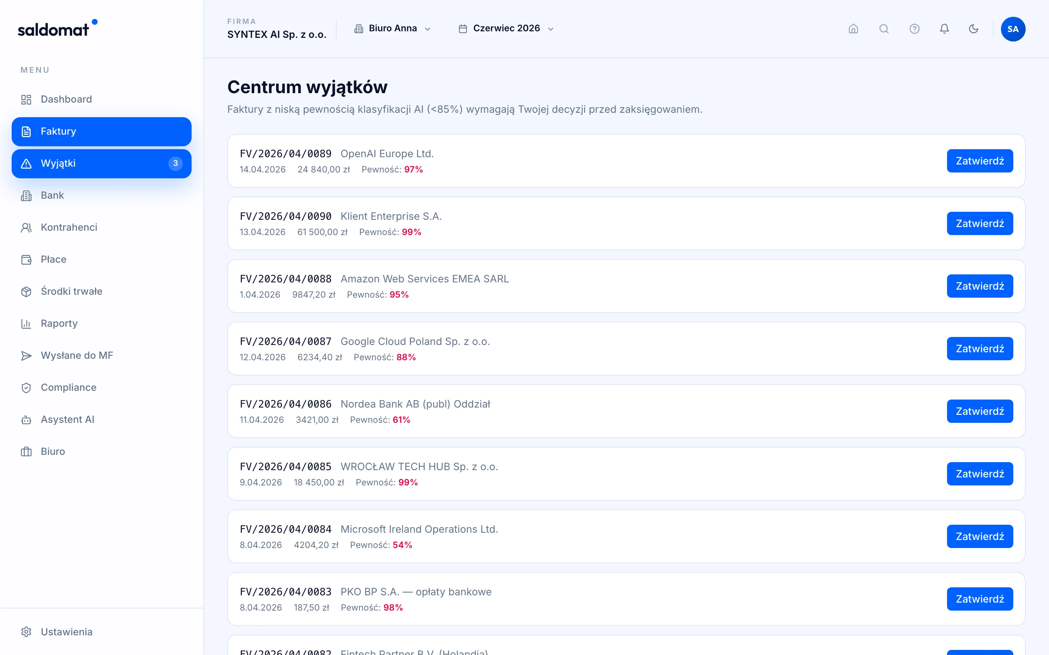Click the amount 24 840,00 zł
Screen dimensions: 1049x655
324,170
